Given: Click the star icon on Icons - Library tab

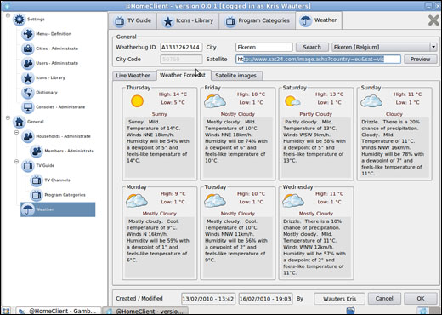Looking at the screenshot, I should click(x=168, y=21).
